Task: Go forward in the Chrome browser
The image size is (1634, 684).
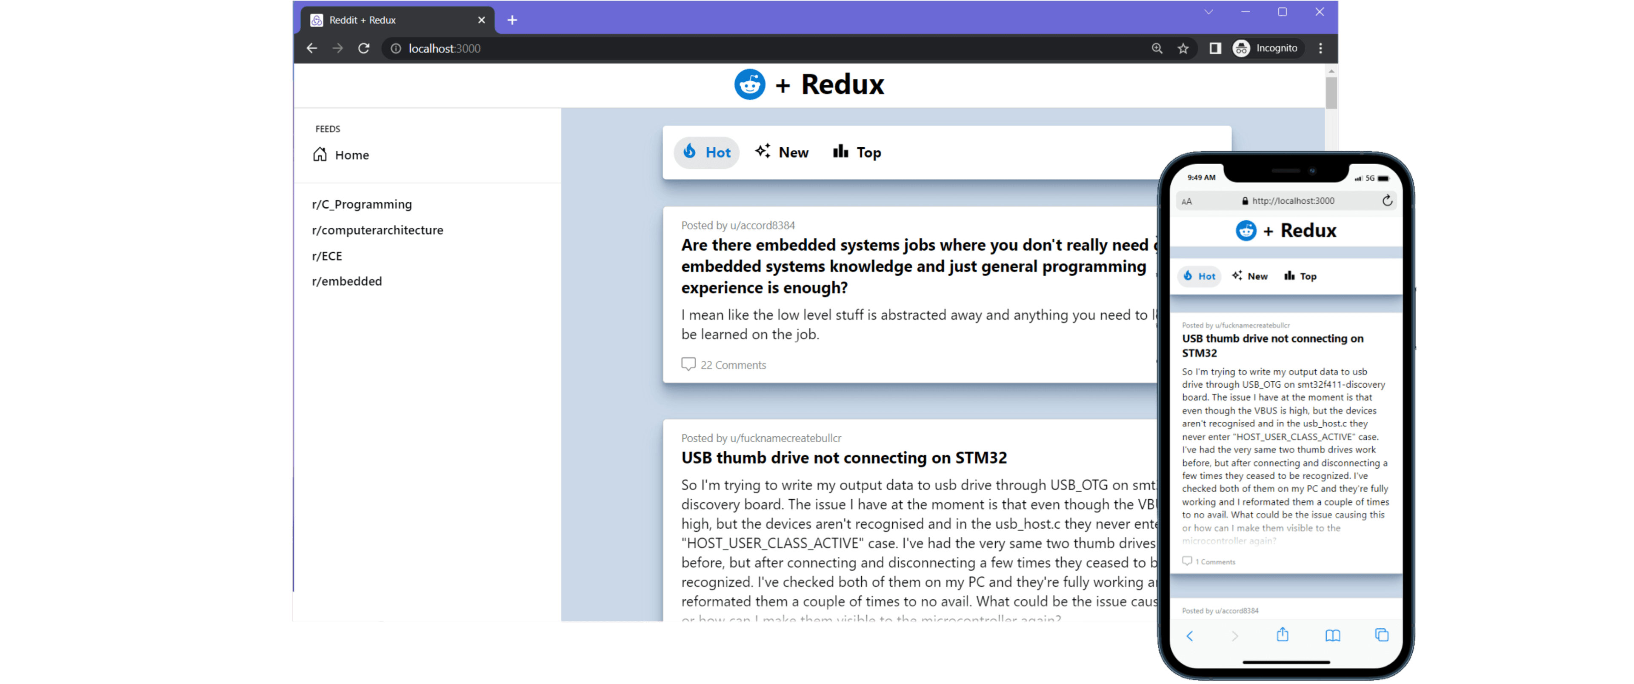Action: pyautogui.click(x=337, y=48)
